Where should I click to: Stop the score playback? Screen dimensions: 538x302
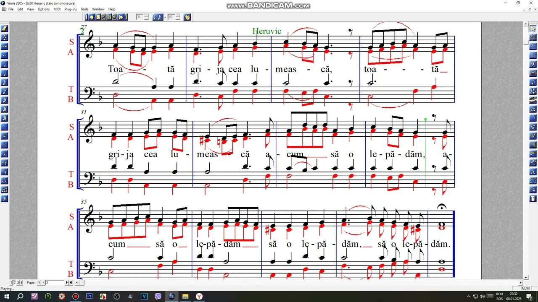(98, 17)
